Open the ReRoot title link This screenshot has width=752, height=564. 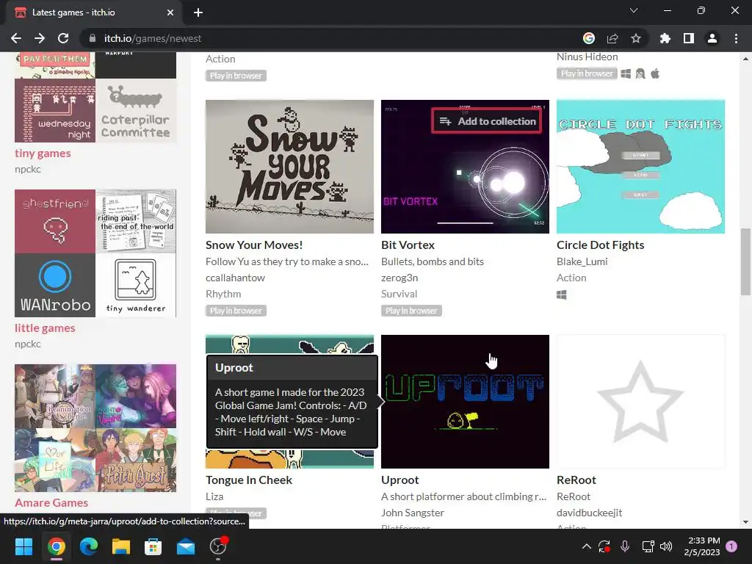point(576,480)
